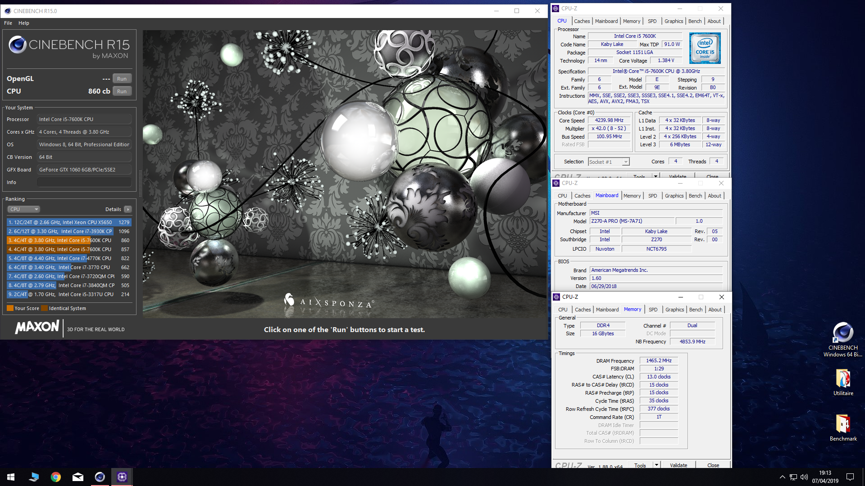Select ranking row Core i5-3317U
Viewport: 865px width, 486px height.
(x=69, y=294)
